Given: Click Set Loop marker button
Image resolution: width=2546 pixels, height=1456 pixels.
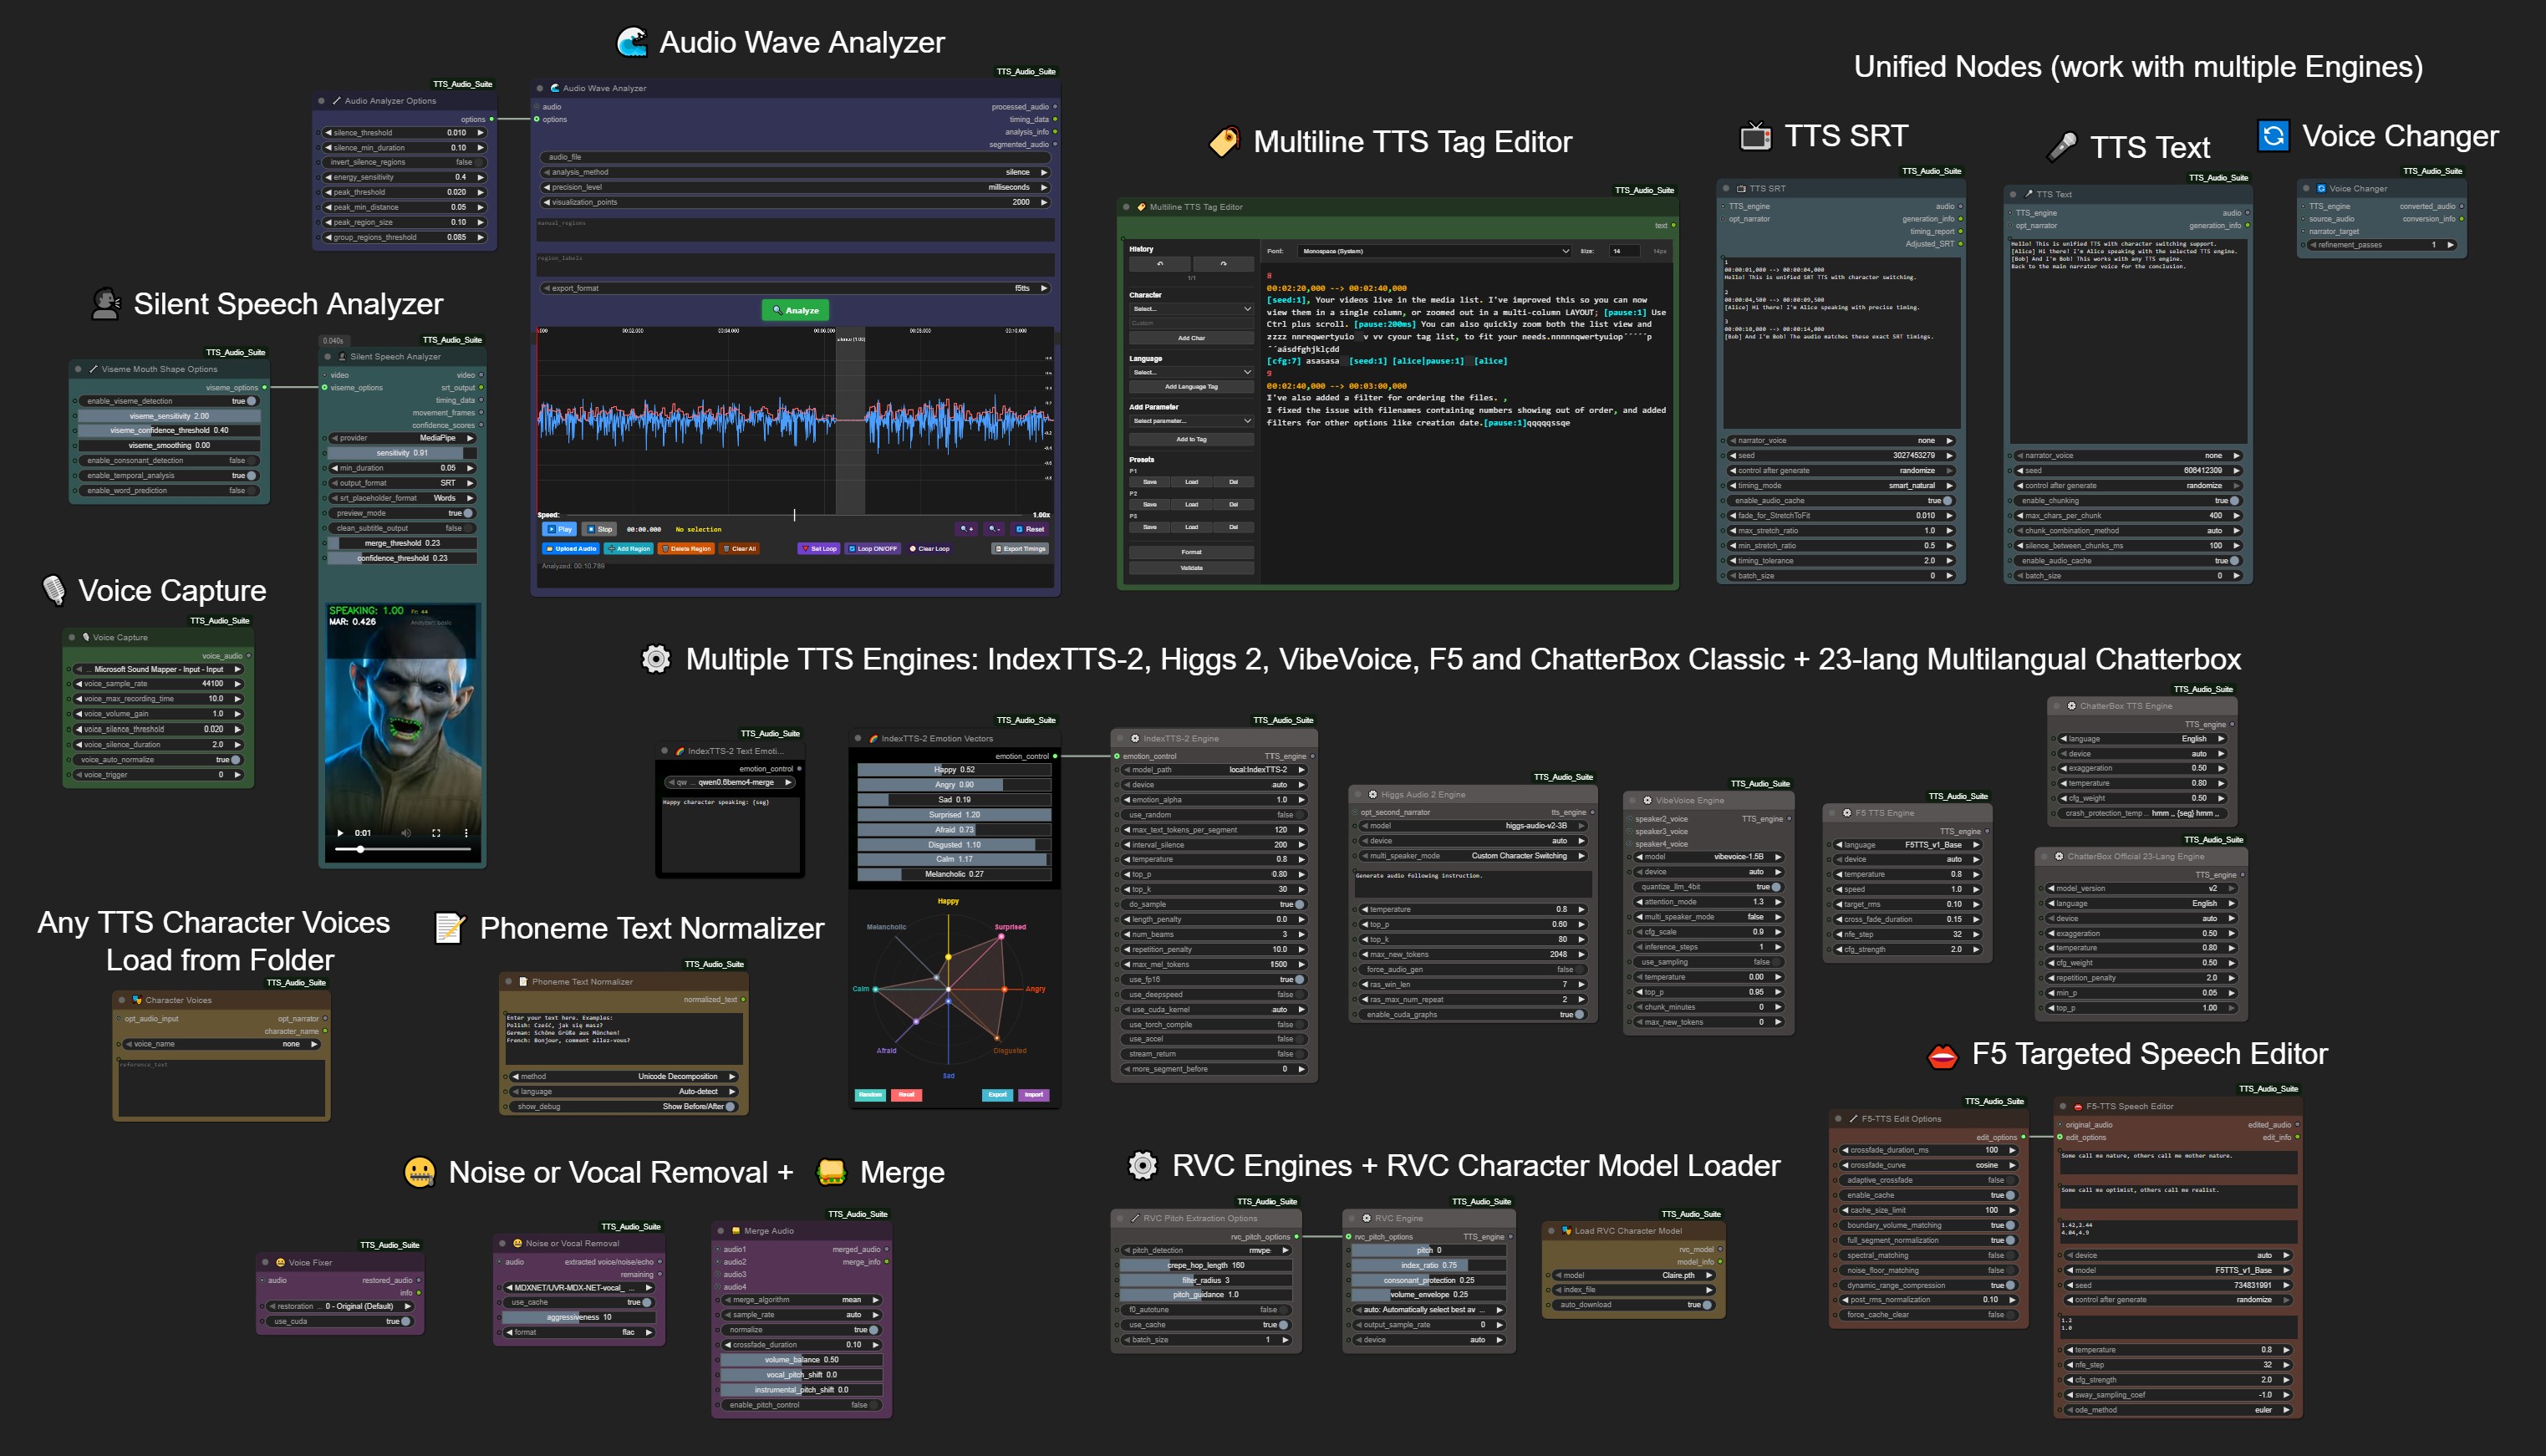Looking at the screenshot, I should [x=819, y=548].
